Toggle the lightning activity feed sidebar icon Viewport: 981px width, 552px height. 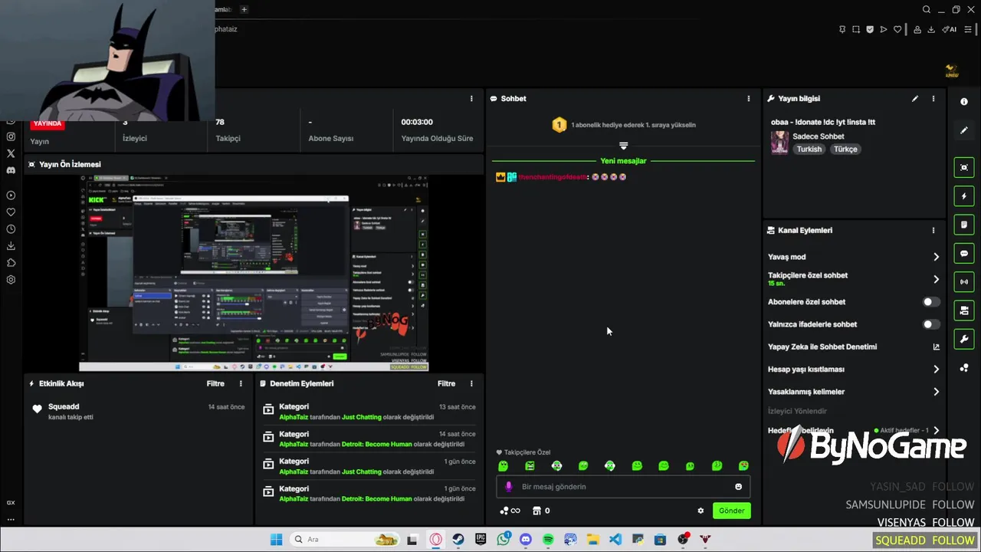pos(964,196)
